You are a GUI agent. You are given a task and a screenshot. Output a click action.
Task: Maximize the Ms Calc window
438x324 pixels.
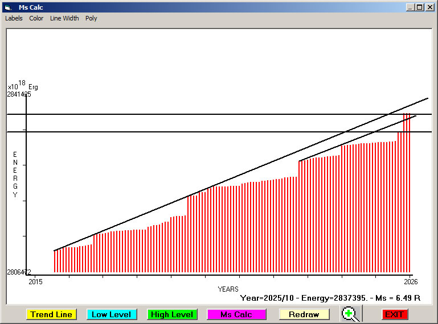420,7
